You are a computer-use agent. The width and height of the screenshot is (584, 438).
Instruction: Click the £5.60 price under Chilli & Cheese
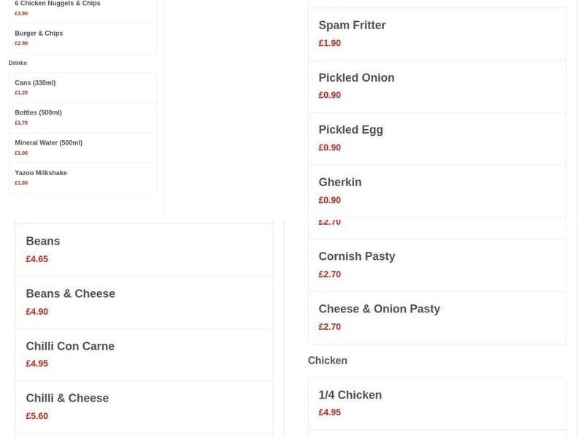pos(37,416)
